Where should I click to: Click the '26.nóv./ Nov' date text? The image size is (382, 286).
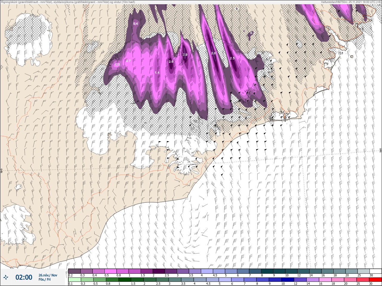coord(48,275)
